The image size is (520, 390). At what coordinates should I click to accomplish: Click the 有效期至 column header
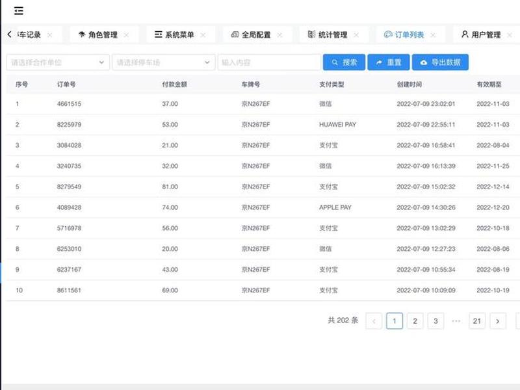tap(489, 84)
